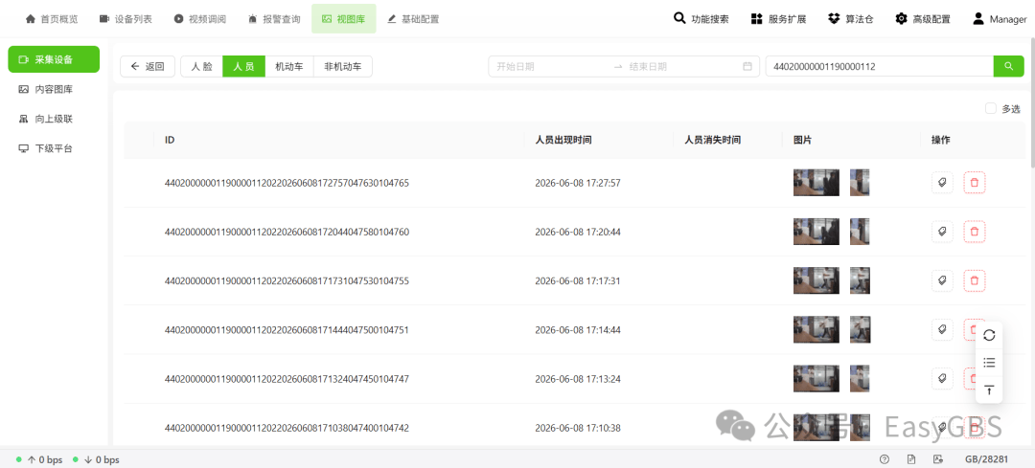The height and width of the screenshot is (468, 1035).
Task: Click the 人员出现时间 column header
Action: coord(563,140)
